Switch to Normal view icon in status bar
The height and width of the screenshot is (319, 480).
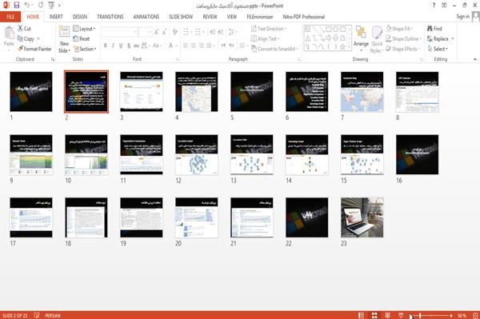point(362,315)
